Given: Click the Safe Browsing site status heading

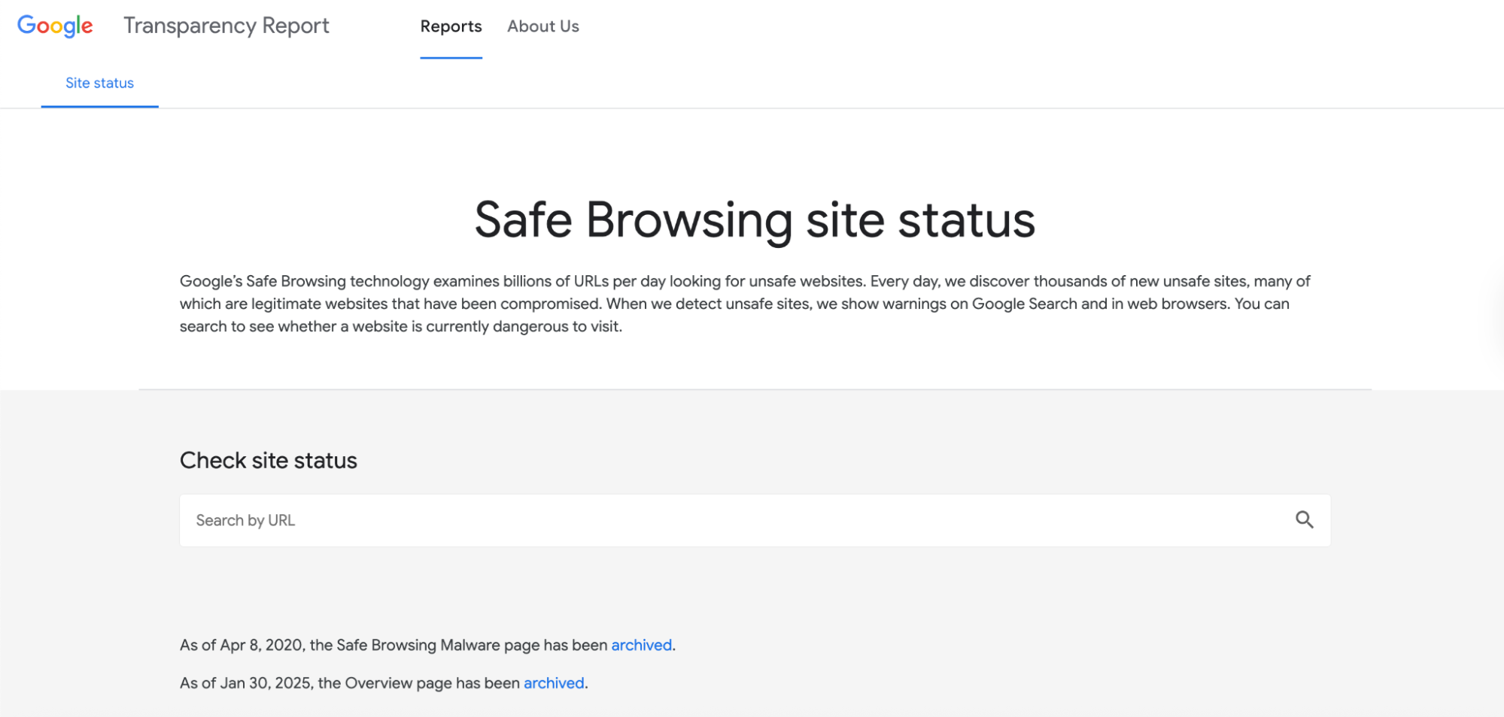Looking at the screenshot, I should pos(755,220).
